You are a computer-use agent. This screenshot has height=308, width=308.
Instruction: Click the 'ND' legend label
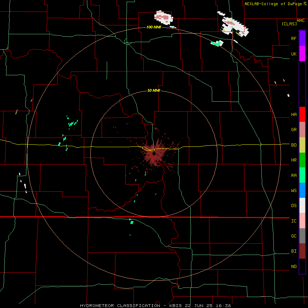294,267
